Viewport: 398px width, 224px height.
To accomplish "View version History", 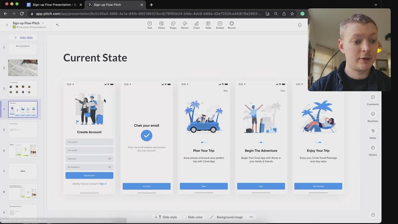I will coord(373,150).
